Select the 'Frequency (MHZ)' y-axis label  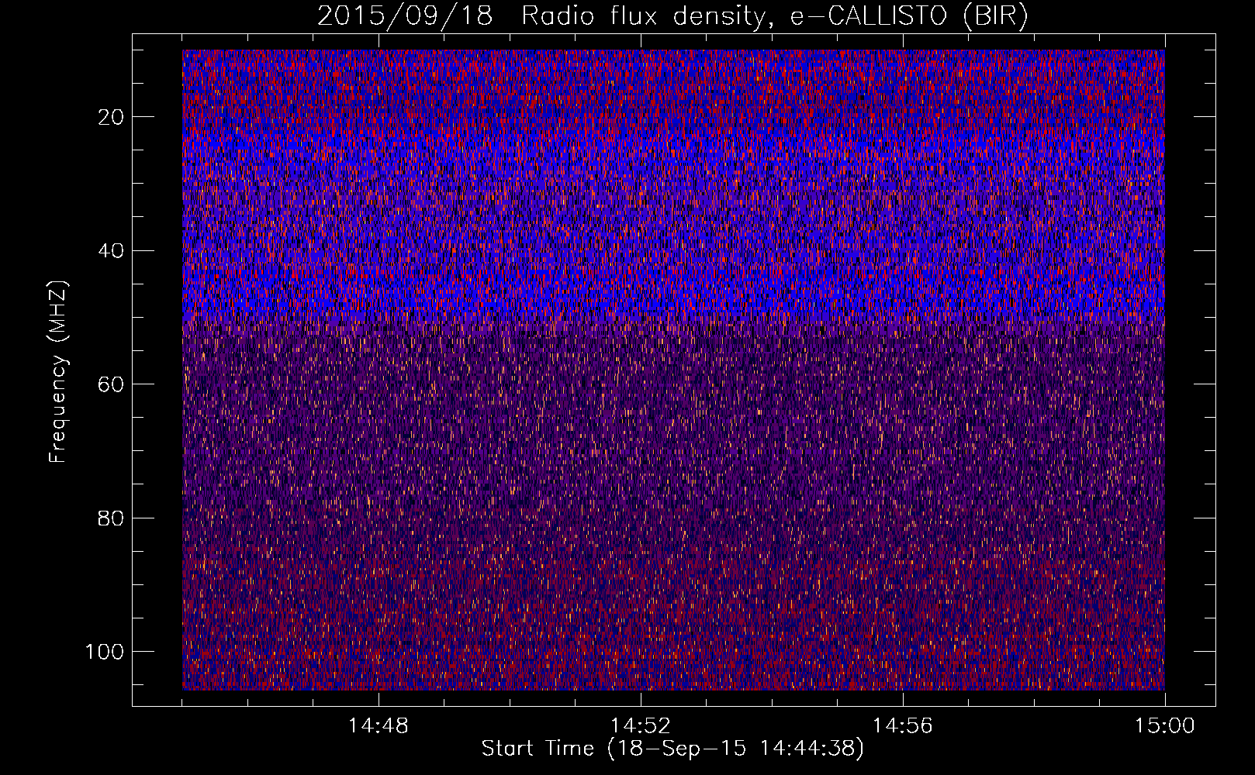coord(58,372)
